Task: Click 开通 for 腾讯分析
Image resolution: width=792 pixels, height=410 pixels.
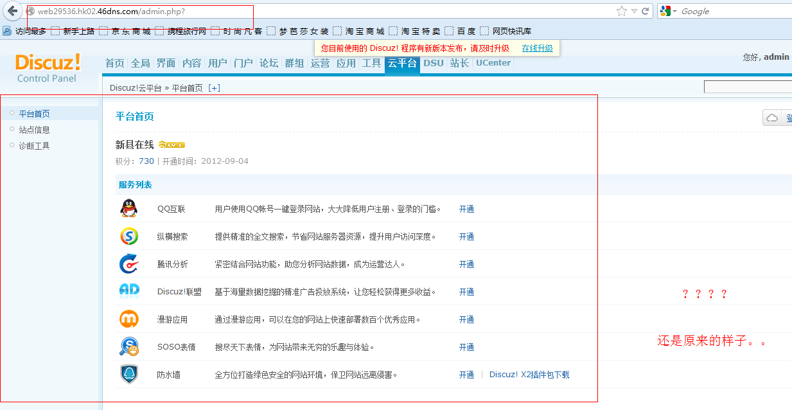Action: [466, 264]
